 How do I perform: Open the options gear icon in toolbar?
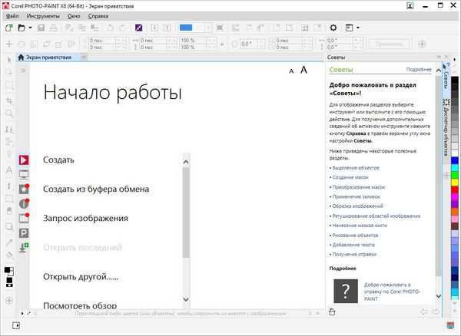coord(333,28)
